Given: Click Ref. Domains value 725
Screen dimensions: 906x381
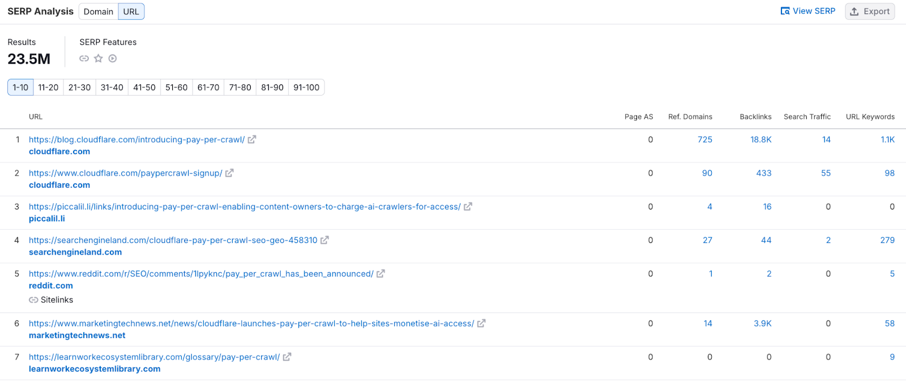Looking at the screenshot, I should pos(705,139).
